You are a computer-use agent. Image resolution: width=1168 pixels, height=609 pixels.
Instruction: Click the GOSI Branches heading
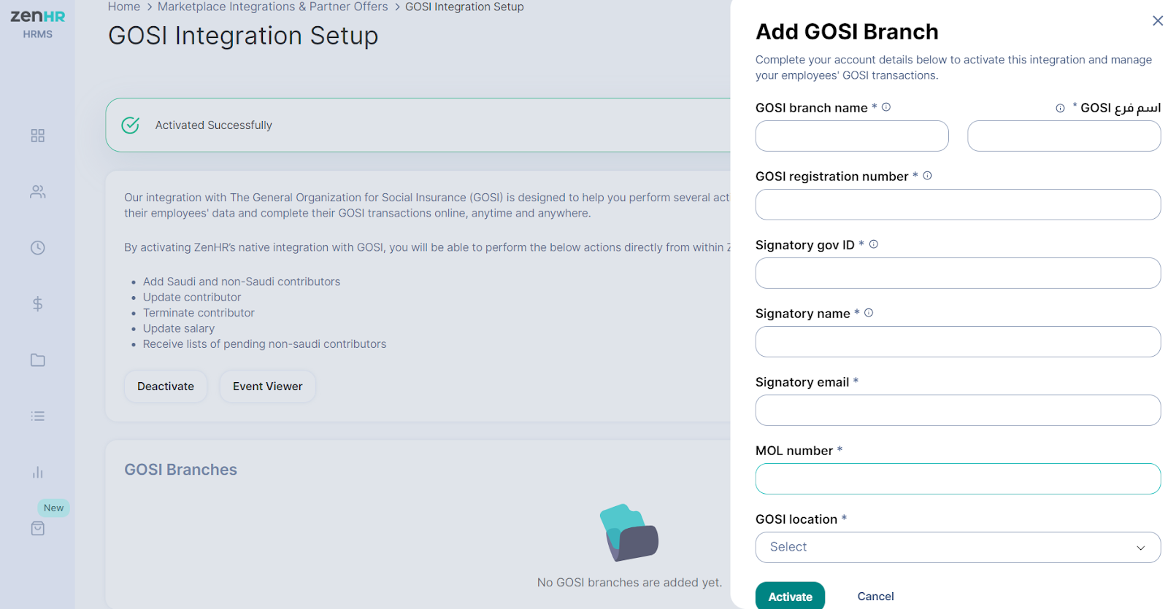[180, 470]
